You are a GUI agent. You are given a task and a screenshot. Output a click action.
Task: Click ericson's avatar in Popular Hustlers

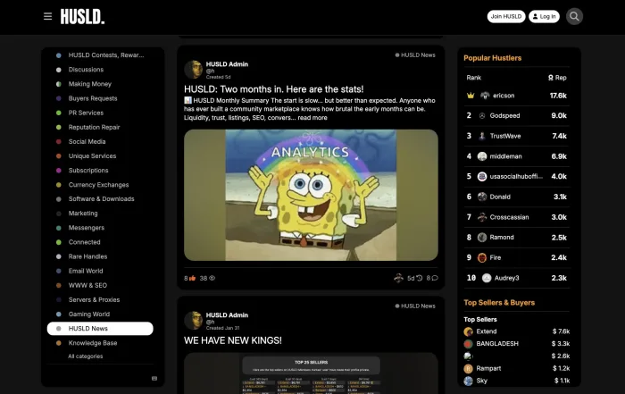[485, 95]
